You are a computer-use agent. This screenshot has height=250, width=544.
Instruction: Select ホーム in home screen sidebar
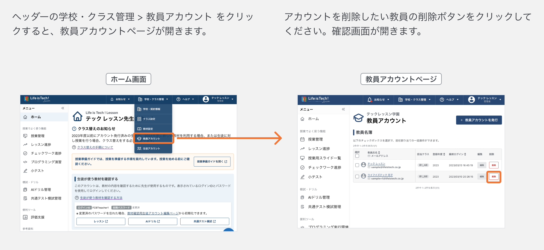44,117
